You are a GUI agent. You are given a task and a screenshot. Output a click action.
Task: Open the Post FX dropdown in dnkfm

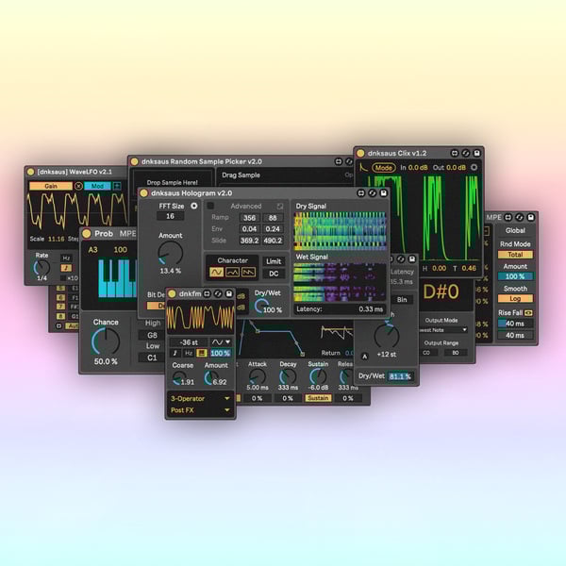pyautogui.click(x=200, y=410)
